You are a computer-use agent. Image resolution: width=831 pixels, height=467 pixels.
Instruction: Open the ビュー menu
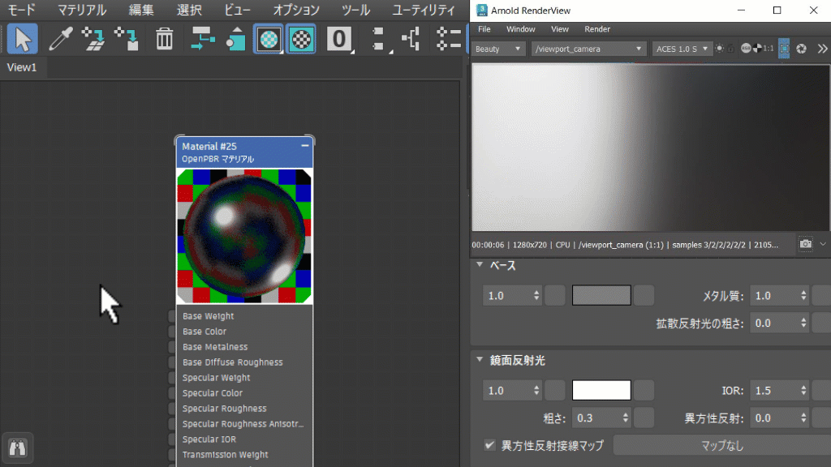[x=238, y=10]
